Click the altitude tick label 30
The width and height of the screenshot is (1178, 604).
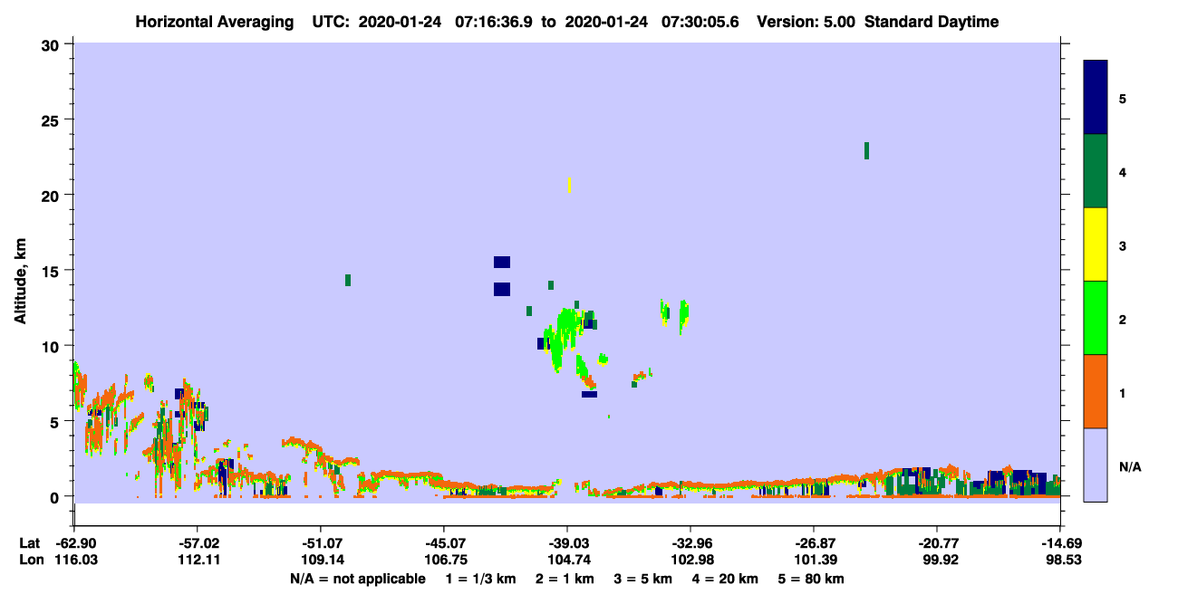[x=53, y=44]
